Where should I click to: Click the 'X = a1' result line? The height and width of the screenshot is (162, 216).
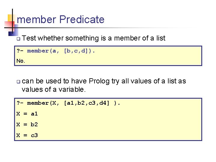[x=27, y=114]
